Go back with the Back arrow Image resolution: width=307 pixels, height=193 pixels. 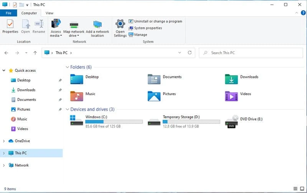(x=6, y=53)
